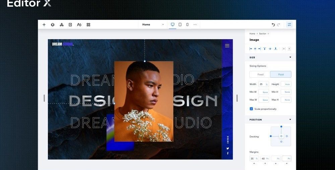Uncheck Scale proportionally checkbox

point(252,109)
